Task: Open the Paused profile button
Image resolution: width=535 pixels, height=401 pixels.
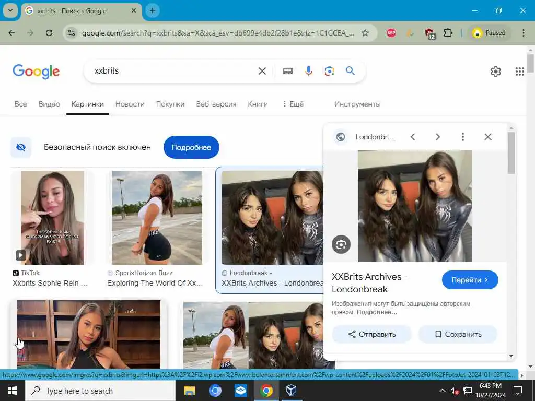Action: 489,33
